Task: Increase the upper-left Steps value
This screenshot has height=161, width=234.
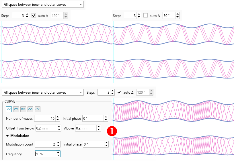Action: pyautogui.click(x=27, y=14)
